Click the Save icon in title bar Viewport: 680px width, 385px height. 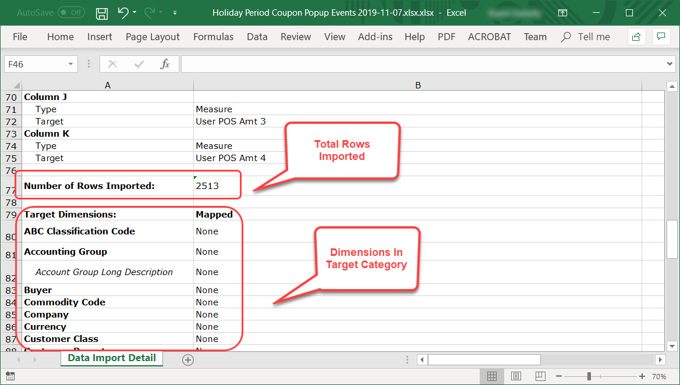point(101,12)
